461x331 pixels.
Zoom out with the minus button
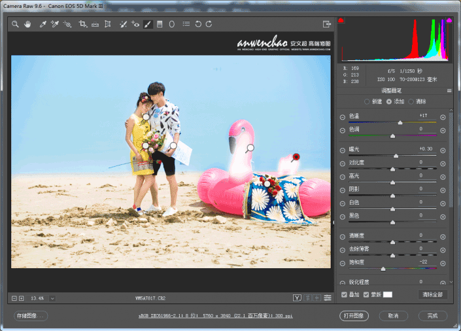[14, 298]
